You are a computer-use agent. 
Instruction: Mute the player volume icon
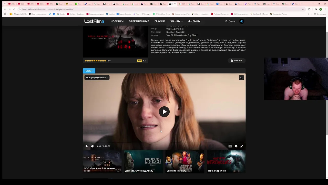pos(93,146)
